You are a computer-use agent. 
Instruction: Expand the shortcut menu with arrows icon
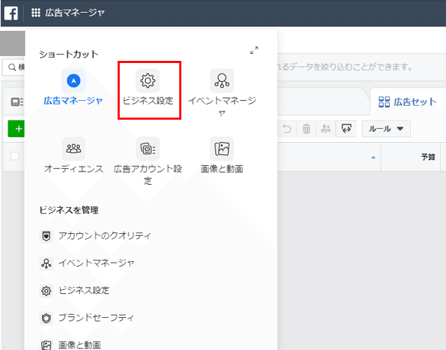coord(254,50)
